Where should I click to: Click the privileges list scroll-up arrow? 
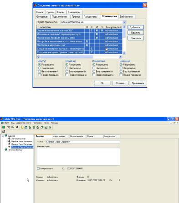tap(124, 27)
